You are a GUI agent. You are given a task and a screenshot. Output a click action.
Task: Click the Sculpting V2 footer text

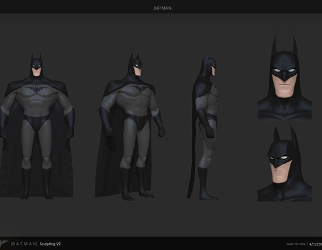(x=50, y=244)
